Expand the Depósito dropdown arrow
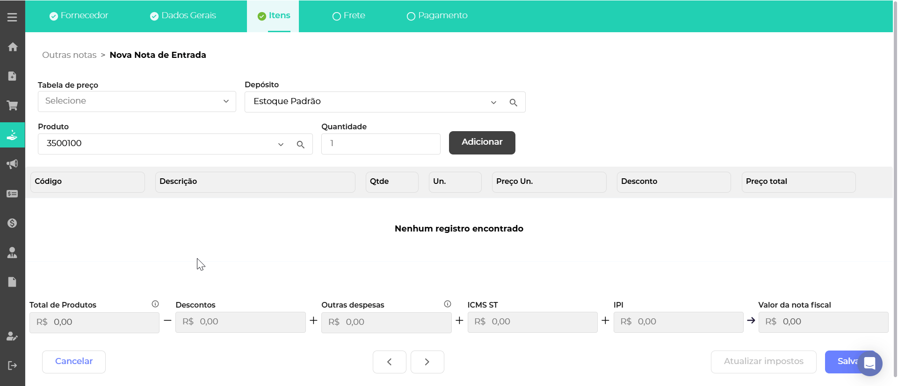 (x=493, y=103)
